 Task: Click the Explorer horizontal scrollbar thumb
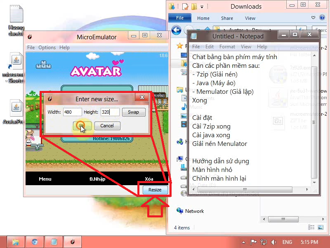pos(283,219)
